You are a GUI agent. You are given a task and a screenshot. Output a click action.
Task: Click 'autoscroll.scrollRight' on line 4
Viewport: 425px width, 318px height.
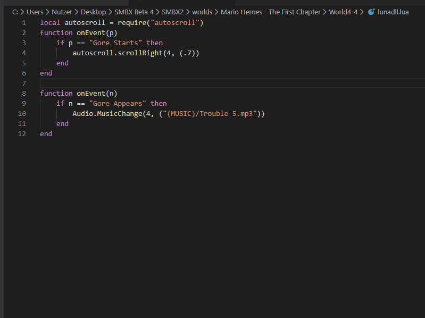(x=118, y=53)
